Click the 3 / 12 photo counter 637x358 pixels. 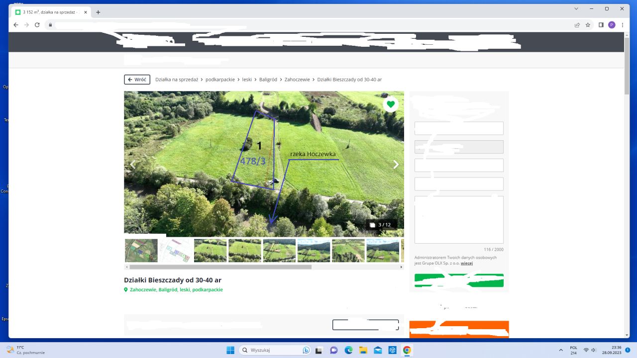381,225
